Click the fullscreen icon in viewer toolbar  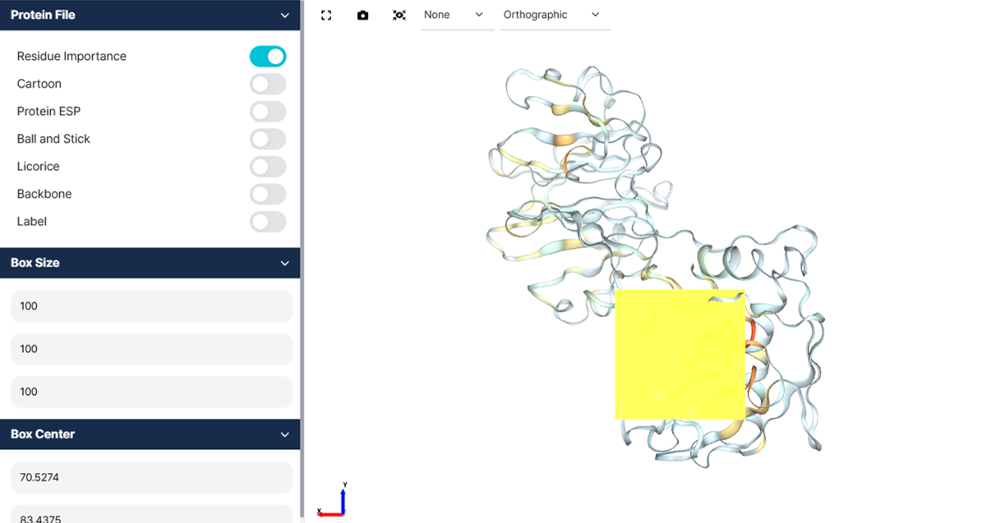click(326, 15)
